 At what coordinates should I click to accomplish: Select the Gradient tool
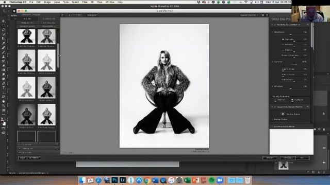4,70
